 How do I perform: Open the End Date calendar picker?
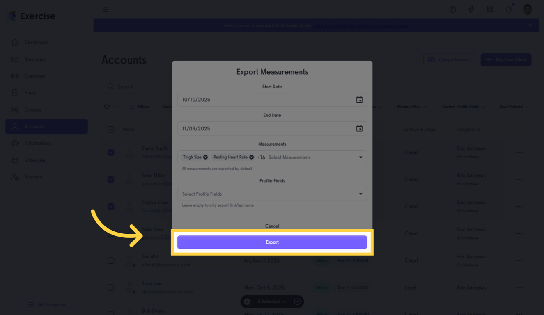pos(359,128)
